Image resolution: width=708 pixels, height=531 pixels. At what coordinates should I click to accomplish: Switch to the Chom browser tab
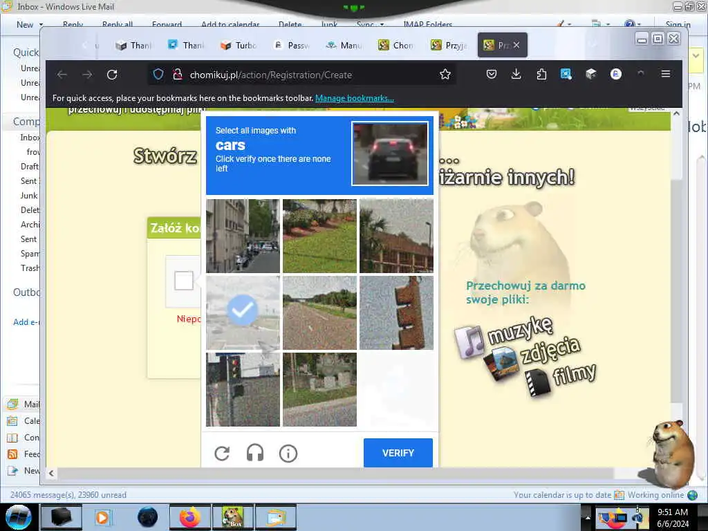396,45
